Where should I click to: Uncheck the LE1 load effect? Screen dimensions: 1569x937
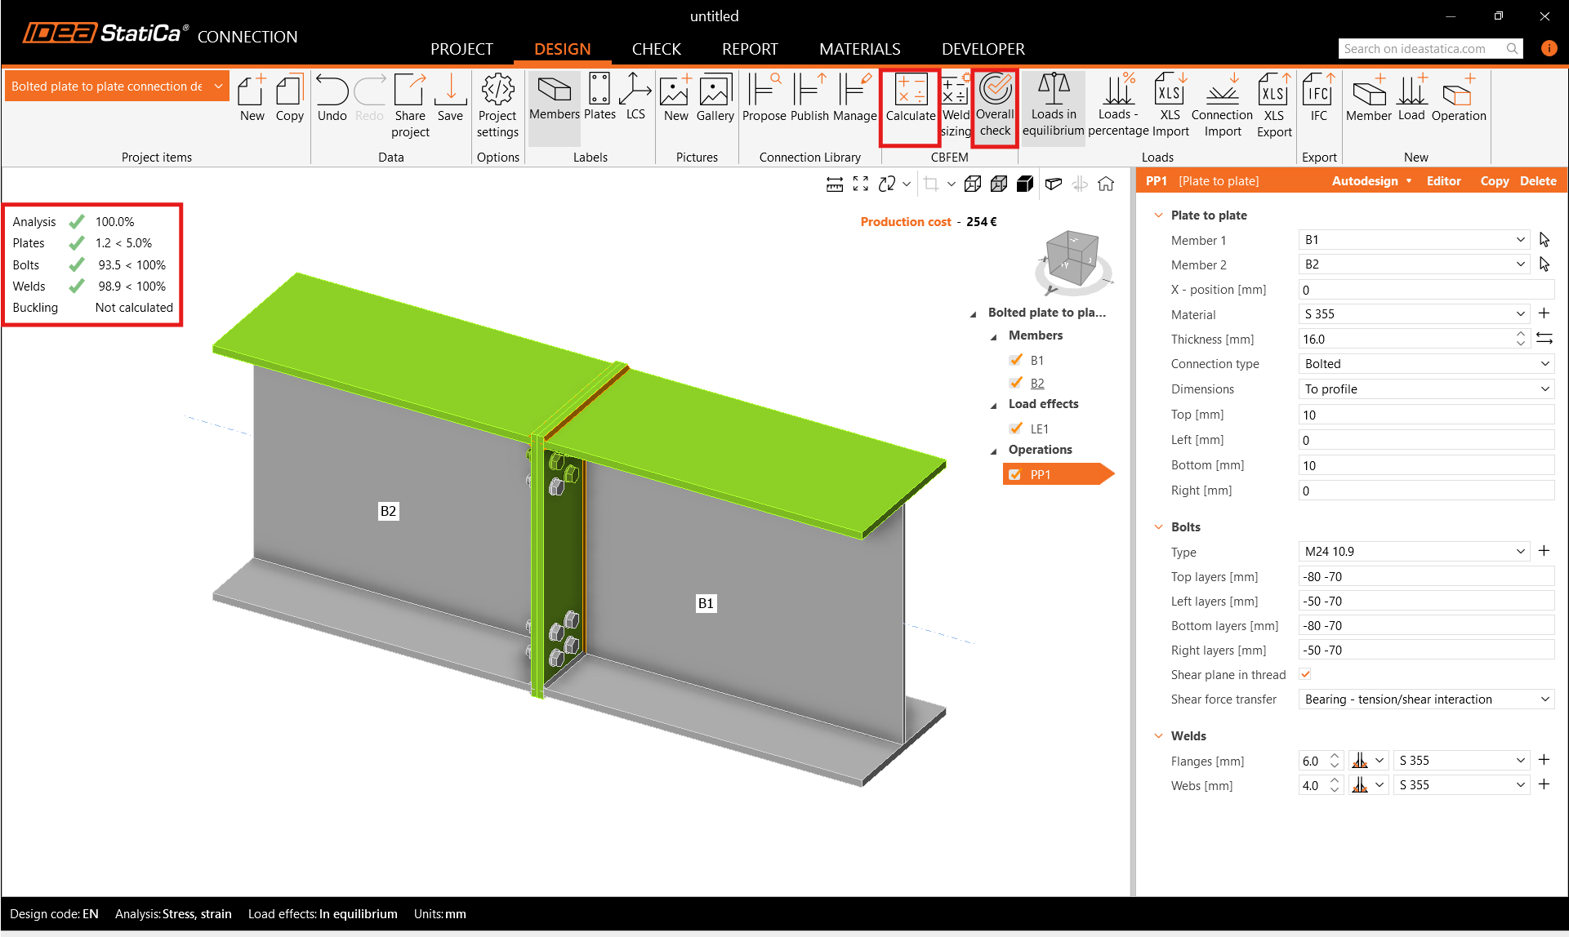(x=1016, y=429)
